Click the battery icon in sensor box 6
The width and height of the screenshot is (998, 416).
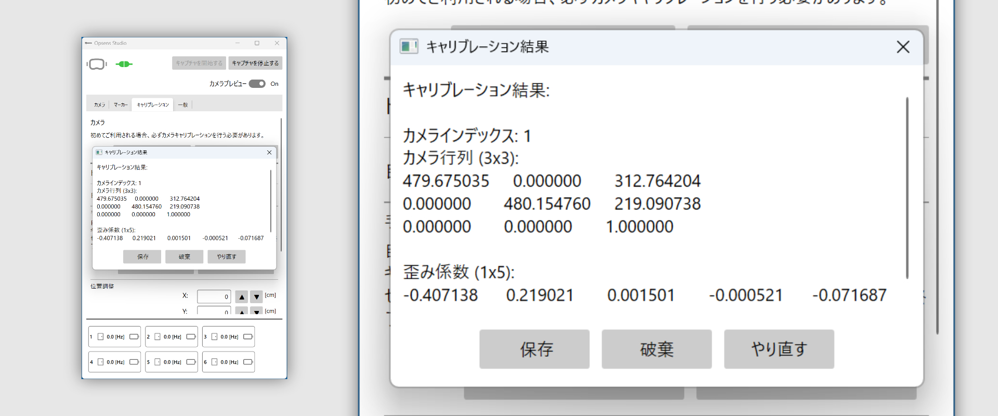coord(248,362)
